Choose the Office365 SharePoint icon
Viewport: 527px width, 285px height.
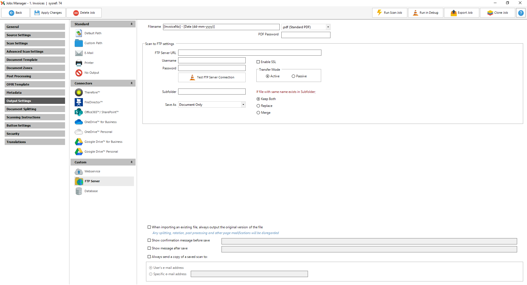[x=79, y=112]
